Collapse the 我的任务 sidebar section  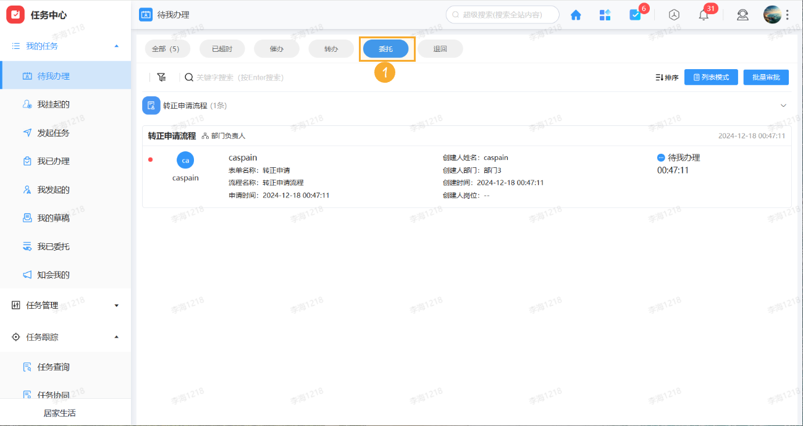point(116,45)
